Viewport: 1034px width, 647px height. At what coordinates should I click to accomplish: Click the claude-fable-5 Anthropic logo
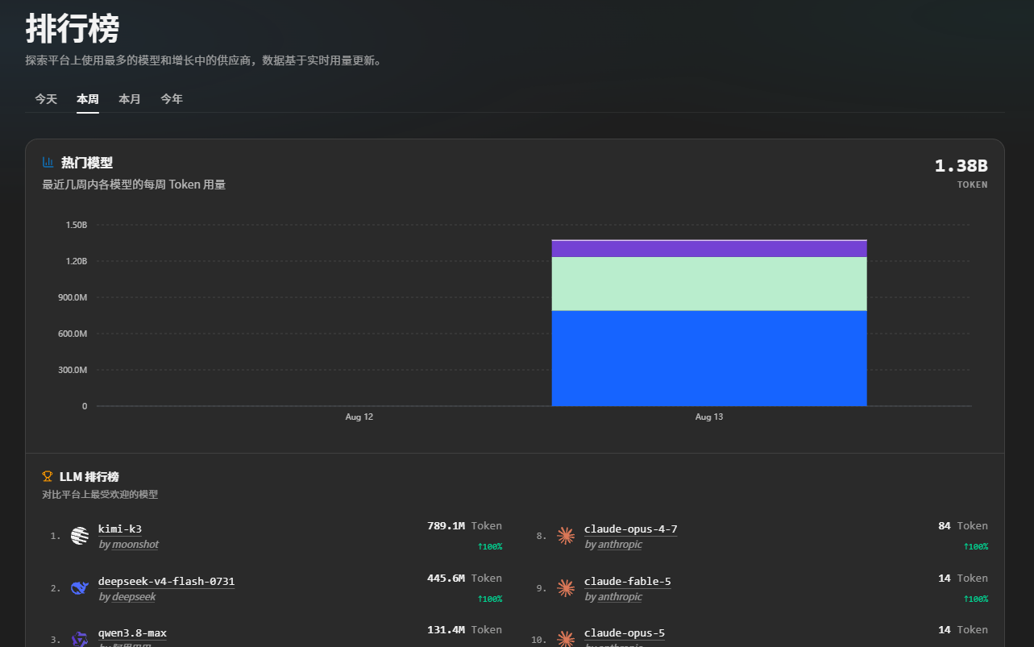click(x=566, y=588)
